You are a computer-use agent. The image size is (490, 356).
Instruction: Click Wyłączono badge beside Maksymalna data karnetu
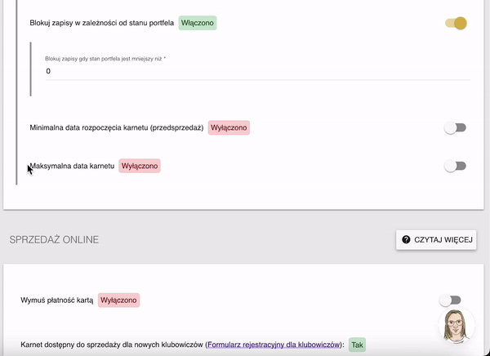(140, 166)
